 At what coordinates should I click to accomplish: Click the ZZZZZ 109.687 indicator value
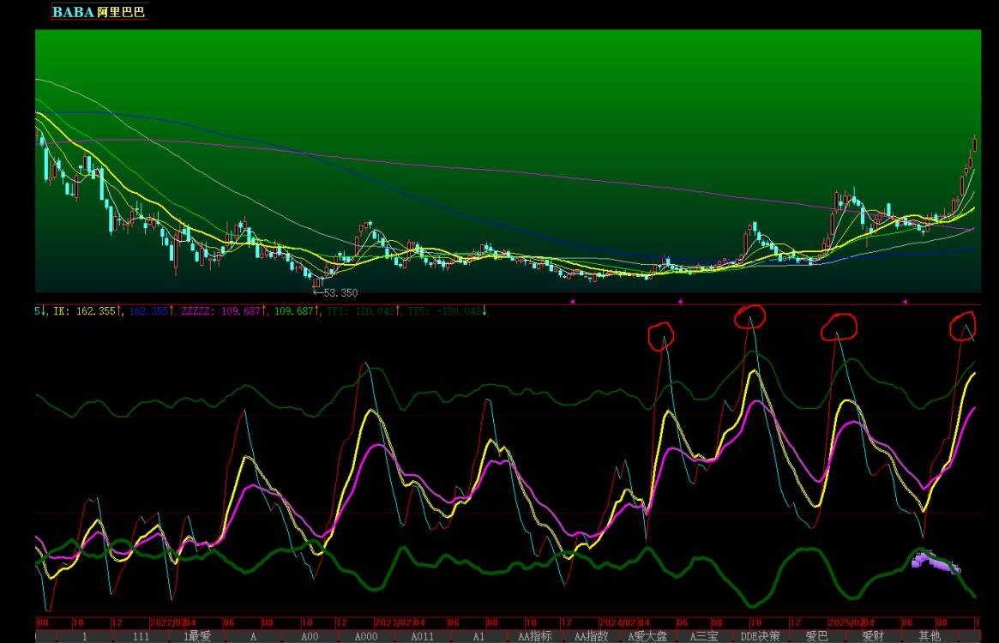pyautogui.click(x=221, y=311)
